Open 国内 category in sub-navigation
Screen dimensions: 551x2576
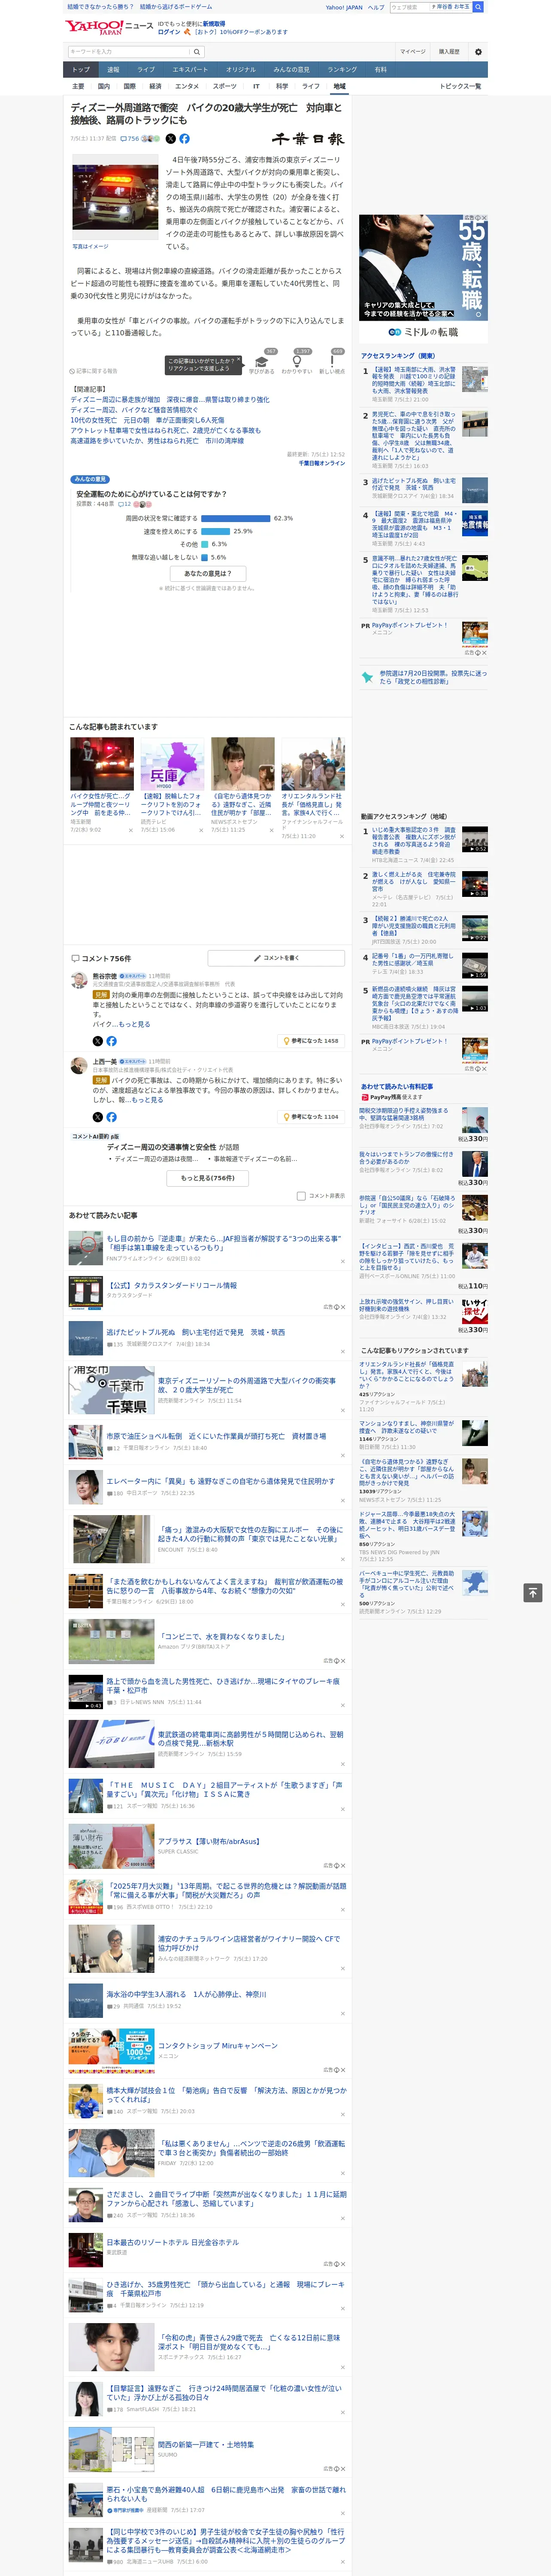(104, 86)
